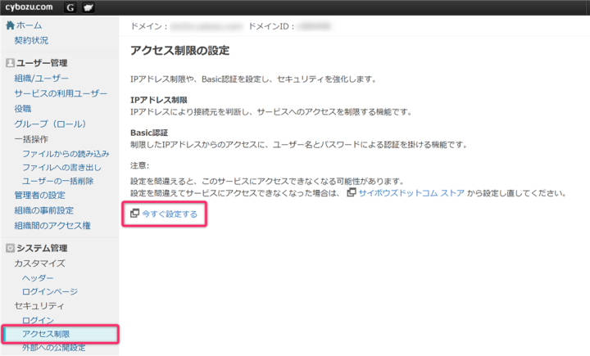Click the user icon beside ユーザー管理
The image size is (590, 356).
click(10, 63)
